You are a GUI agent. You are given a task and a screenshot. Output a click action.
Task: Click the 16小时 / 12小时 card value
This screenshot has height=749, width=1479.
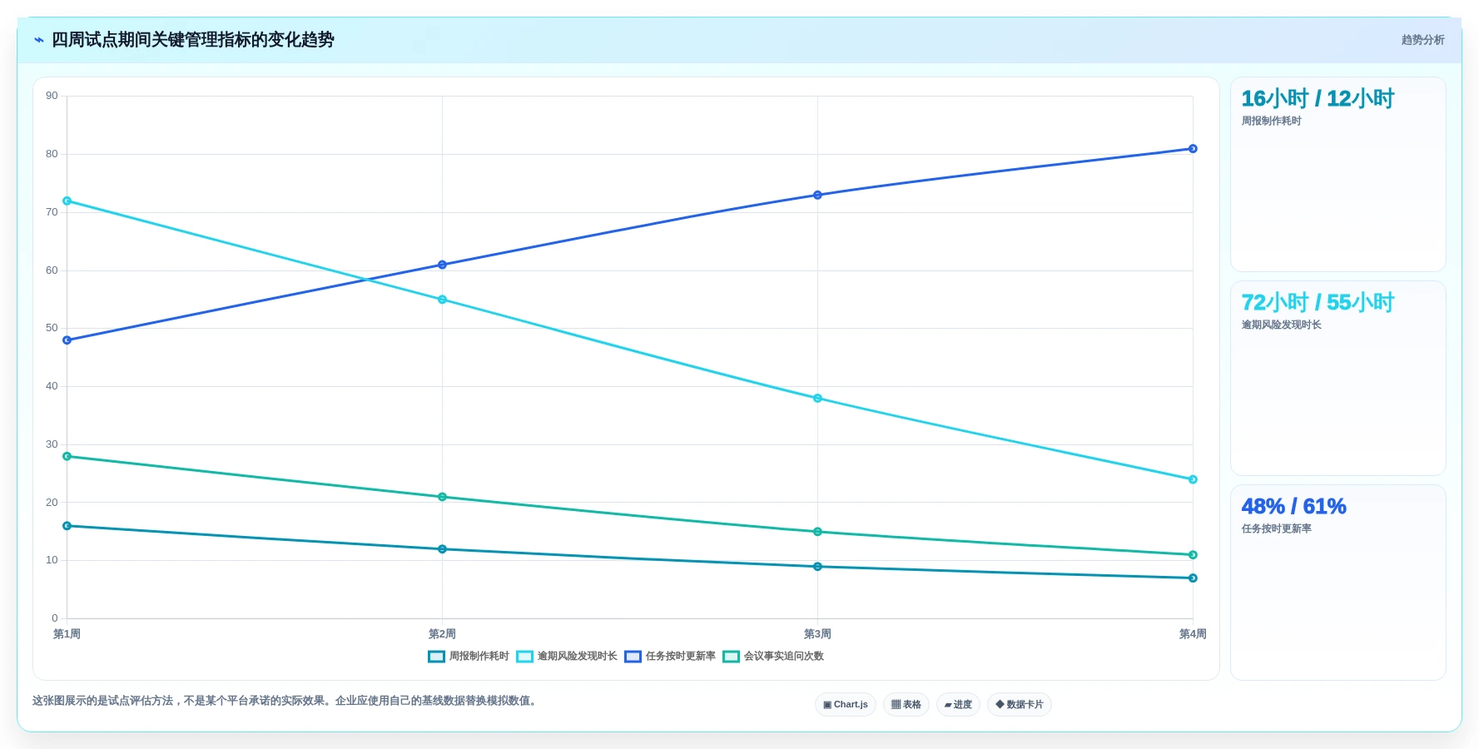click(x=1318, y=99)
